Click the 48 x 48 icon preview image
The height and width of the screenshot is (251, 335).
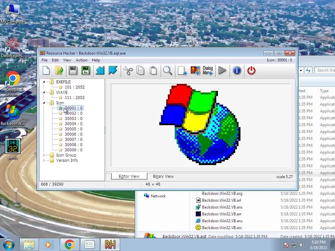coord(200,125)
